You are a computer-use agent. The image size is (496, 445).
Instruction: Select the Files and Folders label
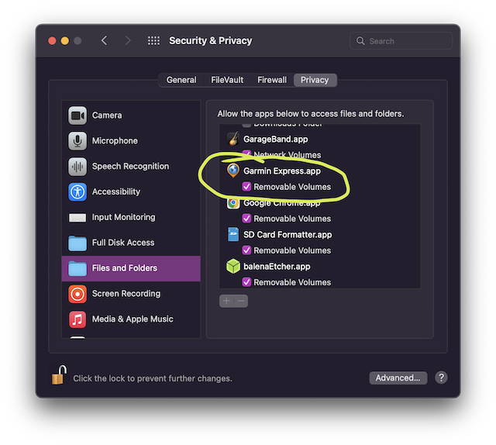(125, 268)
